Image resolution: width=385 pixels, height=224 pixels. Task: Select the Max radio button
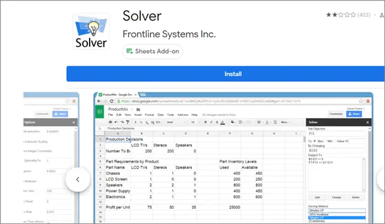coord(315,141)
